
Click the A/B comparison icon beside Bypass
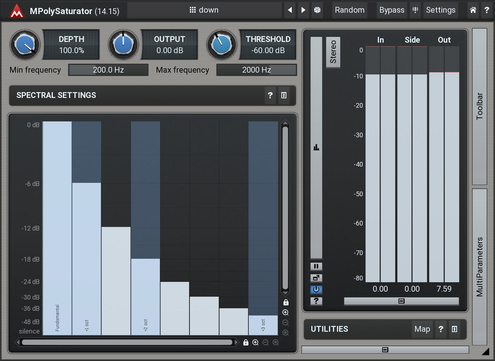pos(415,10)
